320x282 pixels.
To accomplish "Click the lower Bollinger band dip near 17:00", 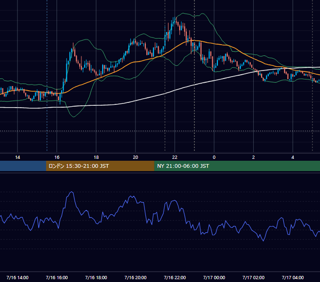I will 73,117.
